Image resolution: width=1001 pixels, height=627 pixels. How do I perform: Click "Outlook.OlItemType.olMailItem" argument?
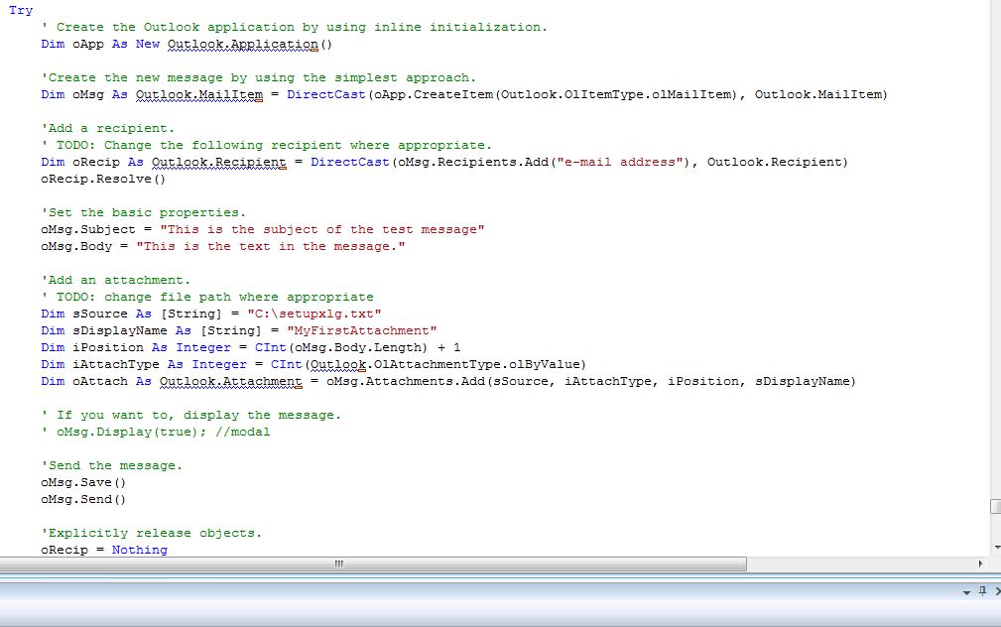[x=615, y=94]
